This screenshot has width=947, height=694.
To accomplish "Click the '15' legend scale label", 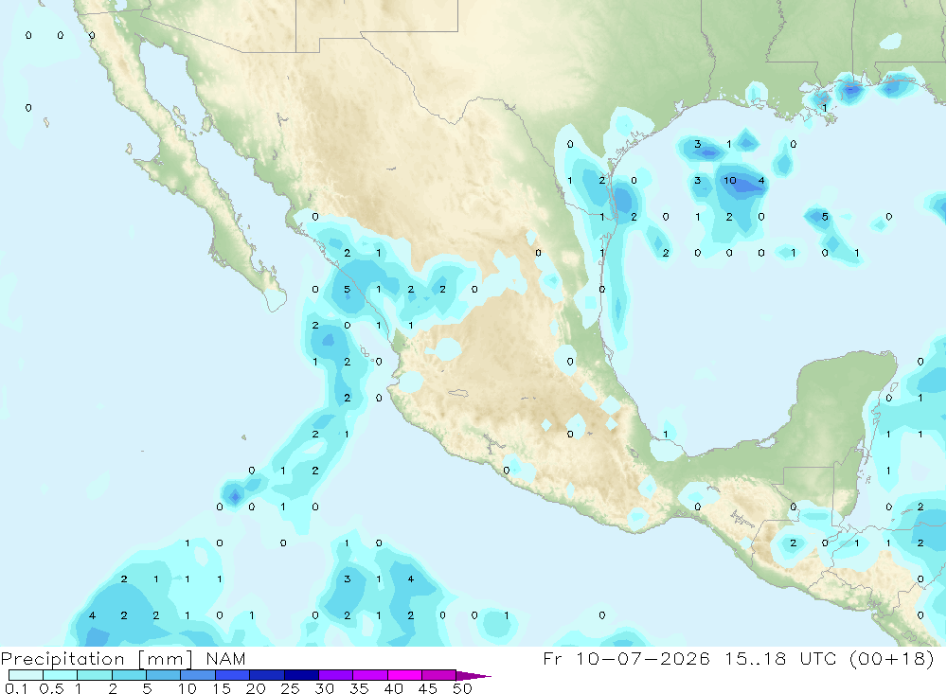I will click(222, 688).
